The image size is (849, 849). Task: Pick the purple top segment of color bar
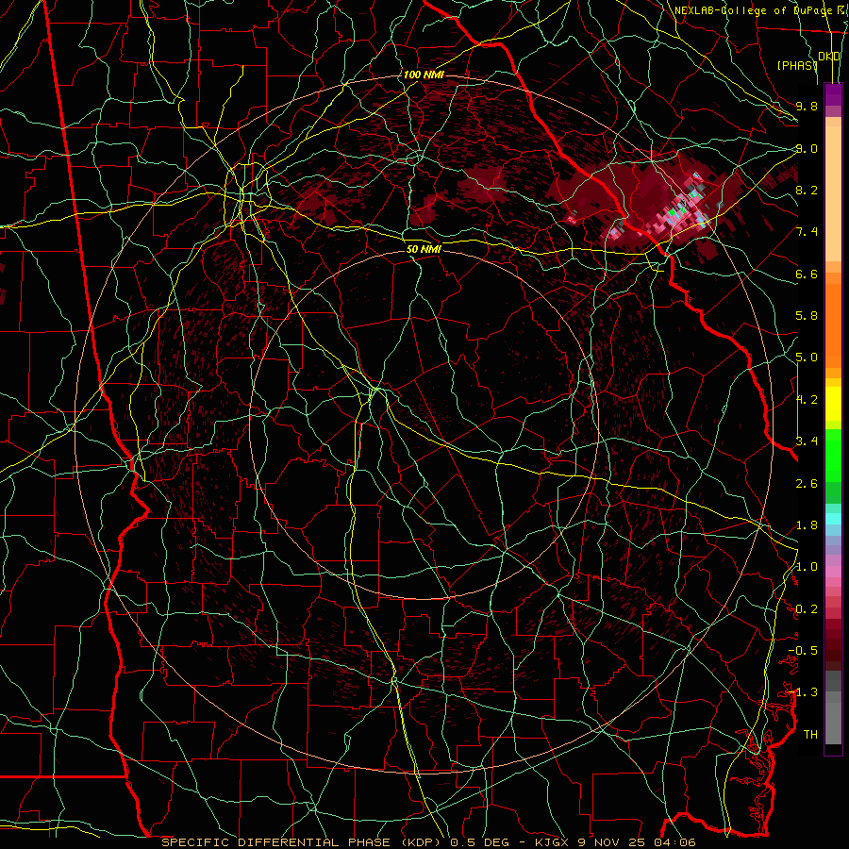coord(833,94)
